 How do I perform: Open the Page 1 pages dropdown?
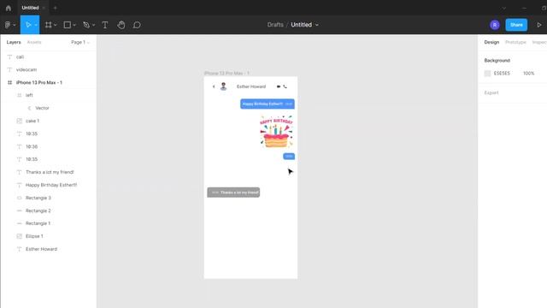click(x=80, y=42)
